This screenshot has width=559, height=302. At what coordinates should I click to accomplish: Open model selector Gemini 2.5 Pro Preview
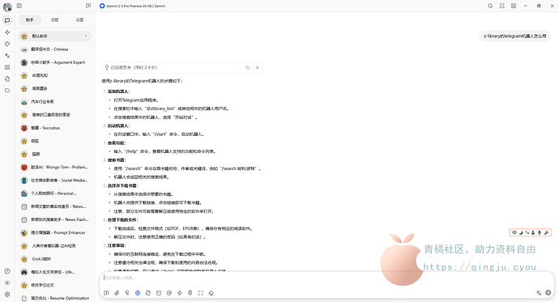(x=132, y=6)
